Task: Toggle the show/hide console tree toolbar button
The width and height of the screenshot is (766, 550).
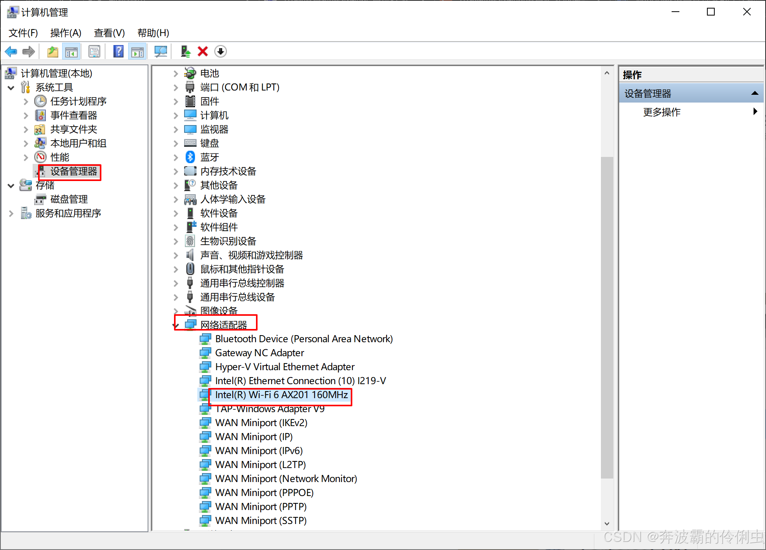Action: [x=71, y=51]
